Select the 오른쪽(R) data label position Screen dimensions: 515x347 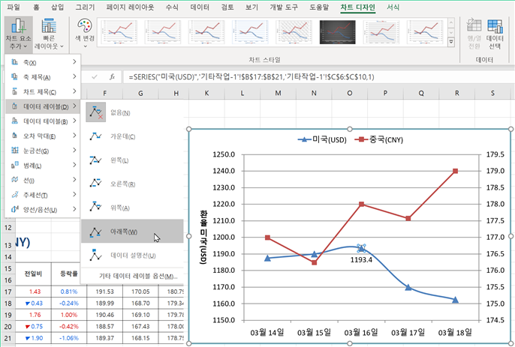coord(132,184)
